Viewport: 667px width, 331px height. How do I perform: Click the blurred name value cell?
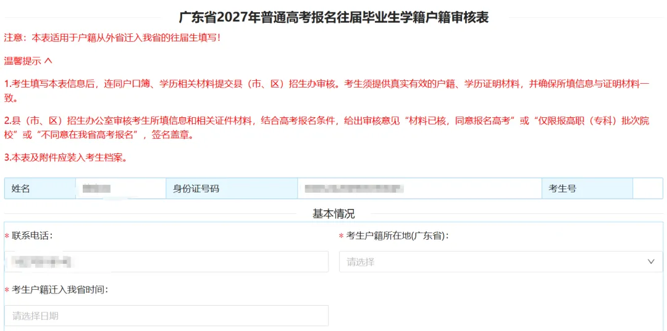[x=121, y=189]
